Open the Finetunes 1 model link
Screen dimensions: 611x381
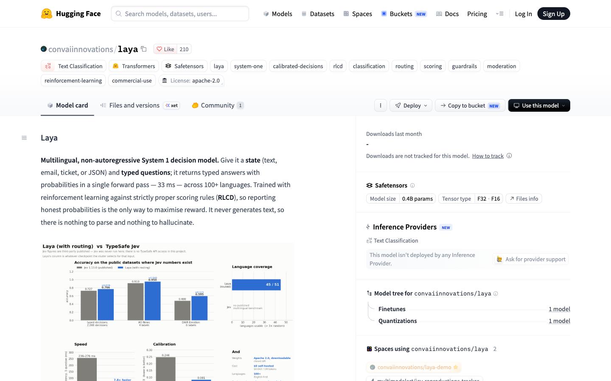[559, 309]
